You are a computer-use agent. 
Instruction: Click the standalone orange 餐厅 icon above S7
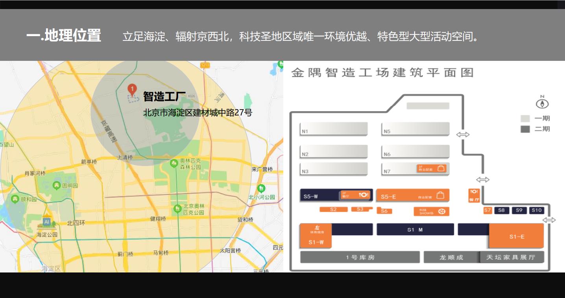point(474,195)
